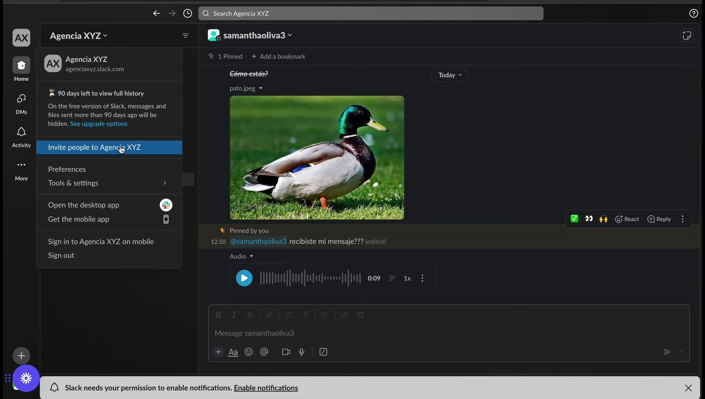705x399 pixels.
Task: Change the 1x playback speed
Action: [x=407, y=278]
